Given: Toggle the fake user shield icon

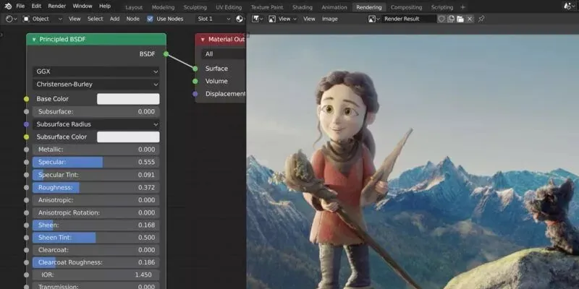Looking at the screenshot, I should 441,19.
